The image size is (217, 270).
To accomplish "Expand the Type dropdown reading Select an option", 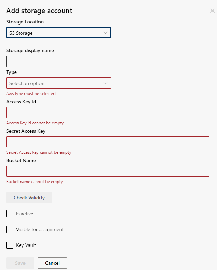I will 59,83.
